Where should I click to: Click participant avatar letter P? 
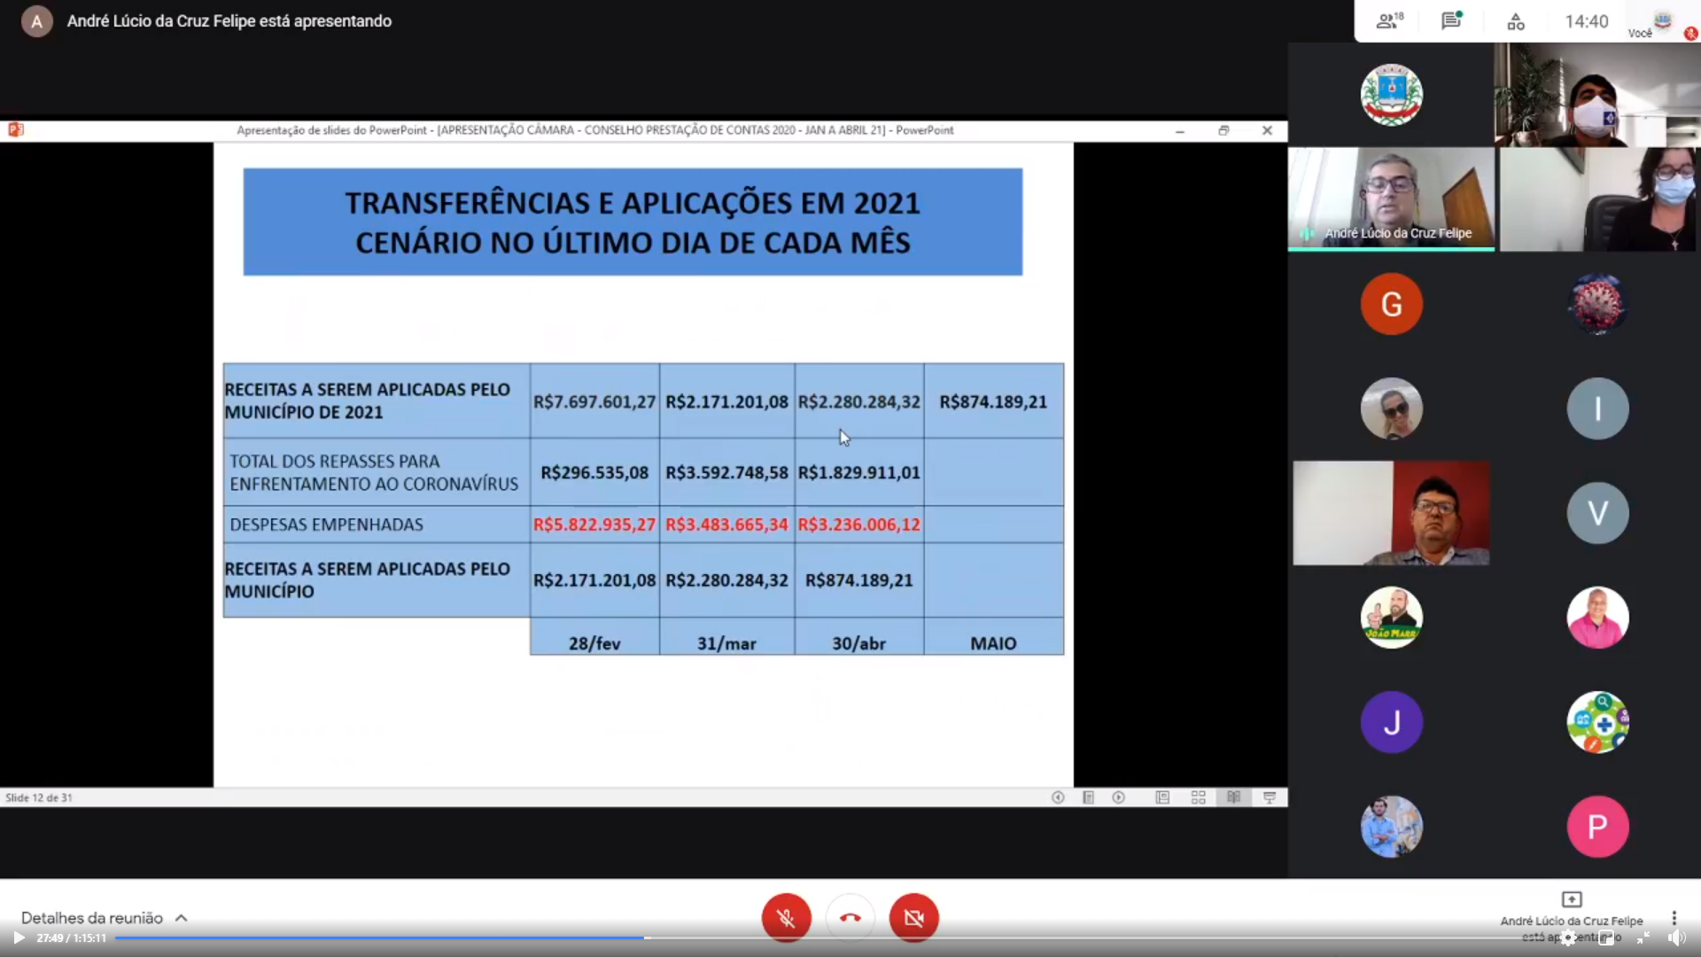(1597, 827)
